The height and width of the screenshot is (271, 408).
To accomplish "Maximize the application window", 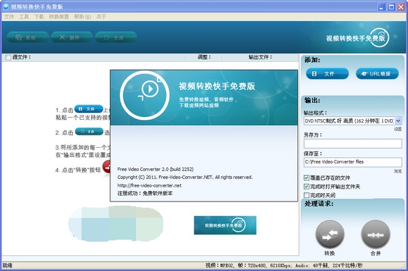I will coord(391,7).
